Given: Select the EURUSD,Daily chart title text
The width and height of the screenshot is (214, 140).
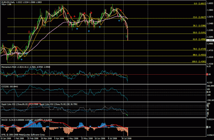Looking at the screenshot, I should 8,2.
